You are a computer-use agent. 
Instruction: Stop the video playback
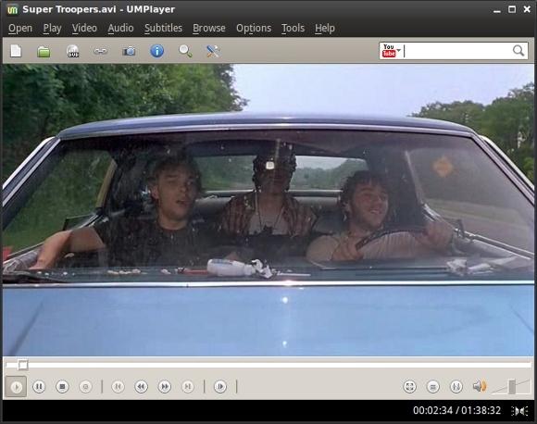62,387
